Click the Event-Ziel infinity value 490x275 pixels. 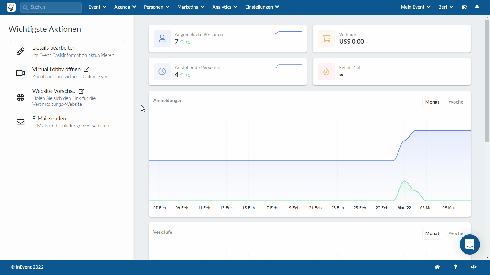(x=341, y=75)
